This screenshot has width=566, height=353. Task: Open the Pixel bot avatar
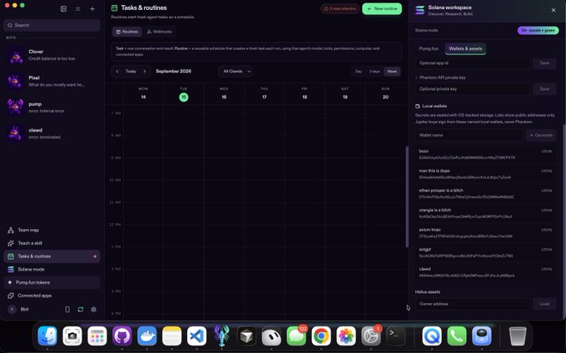coord(16,82)
